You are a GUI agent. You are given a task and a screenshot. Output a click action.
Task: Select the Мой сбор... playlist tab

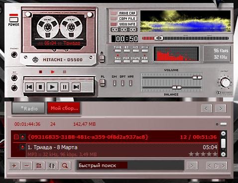pyautogui.click(x=64, y=108)
